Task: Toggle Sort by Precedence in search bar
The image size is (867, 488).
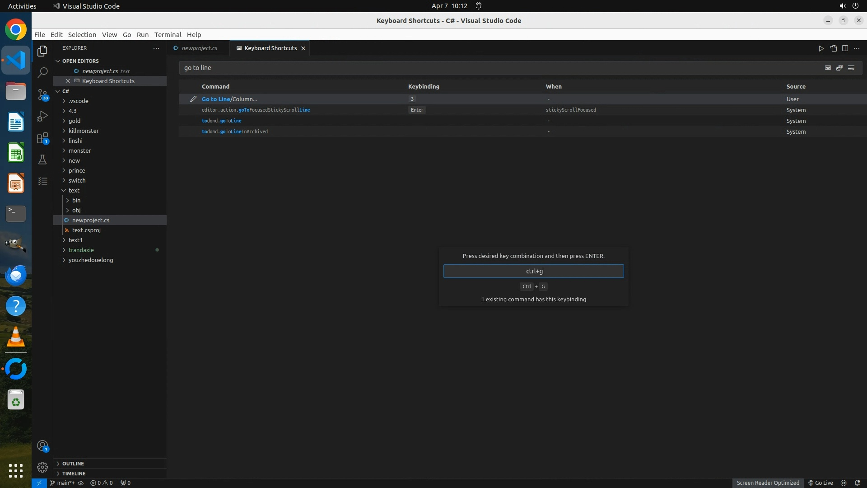Action: pos(839,68)
